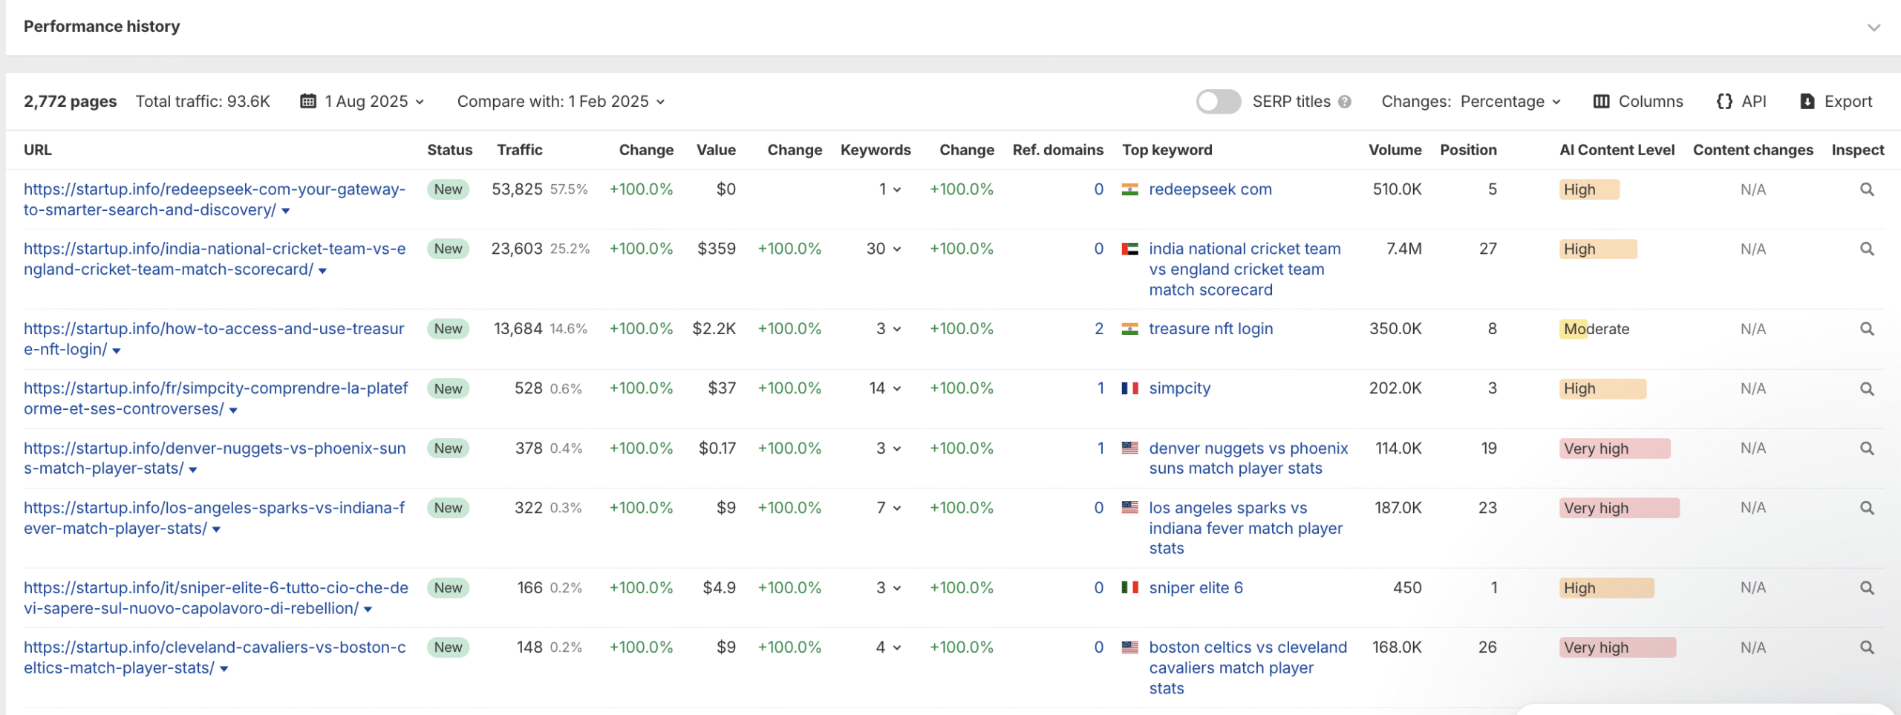Sort by Ref. domains column header
1901x715 pixels.
click(1057, 150)
